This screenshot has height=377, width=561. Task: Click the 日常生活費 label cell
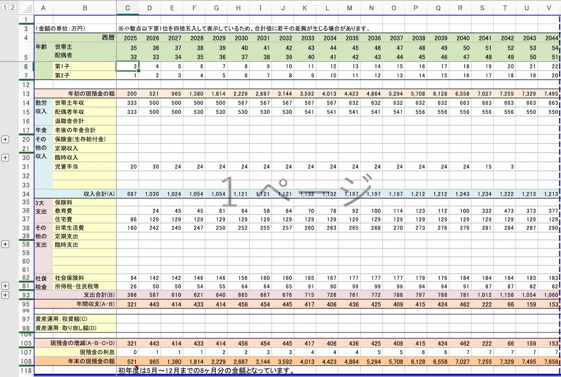coord(85,228)
